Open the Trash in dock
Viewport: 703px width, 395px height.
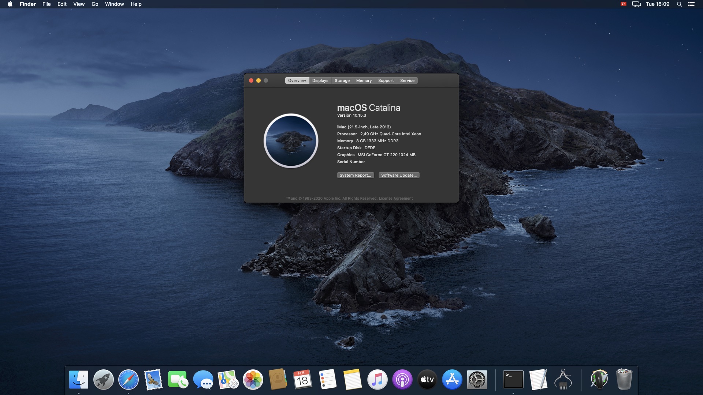[624, 380]
